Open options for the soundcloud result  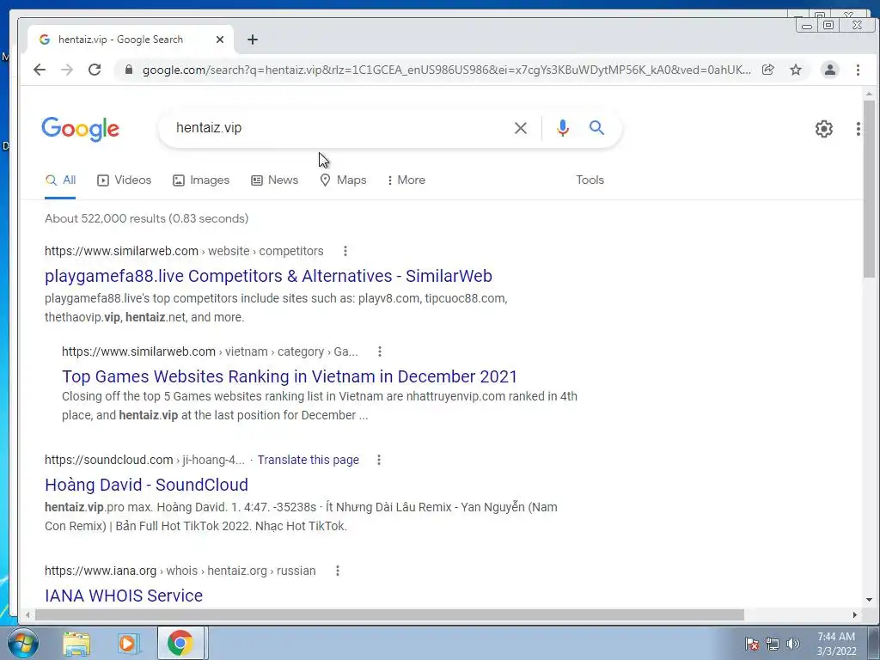(379, 460)
